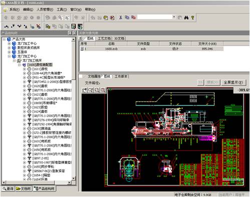Screen dimensions: 250x197
Task: Click the red-circled zoom icon above the preview
Action: pos(103,90)
